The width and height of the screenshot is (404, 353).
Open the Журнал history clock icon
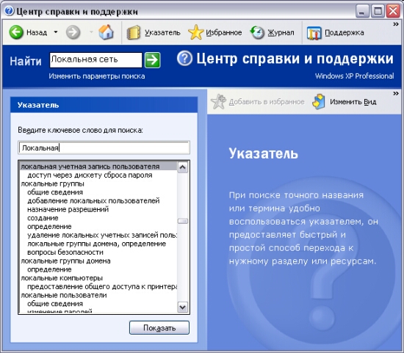pos(257,32)
